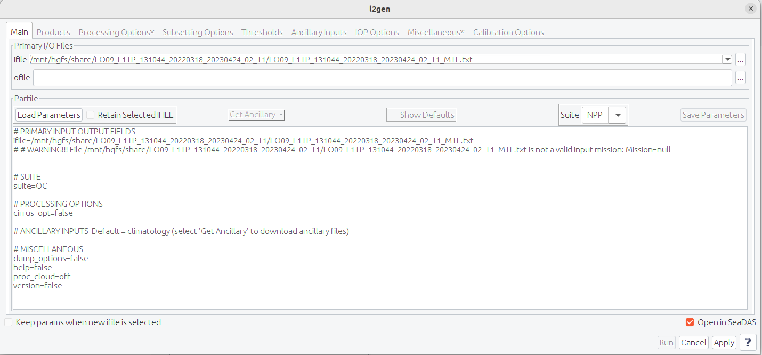The image size is (762, 355).
Task: Expand the ifile path dropdown arrow
Action: tap(726, 60)
